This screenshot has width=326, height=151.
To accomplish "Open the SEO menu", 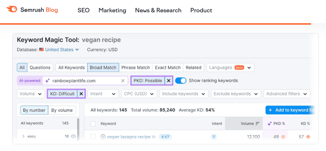I will pos(84,10).
